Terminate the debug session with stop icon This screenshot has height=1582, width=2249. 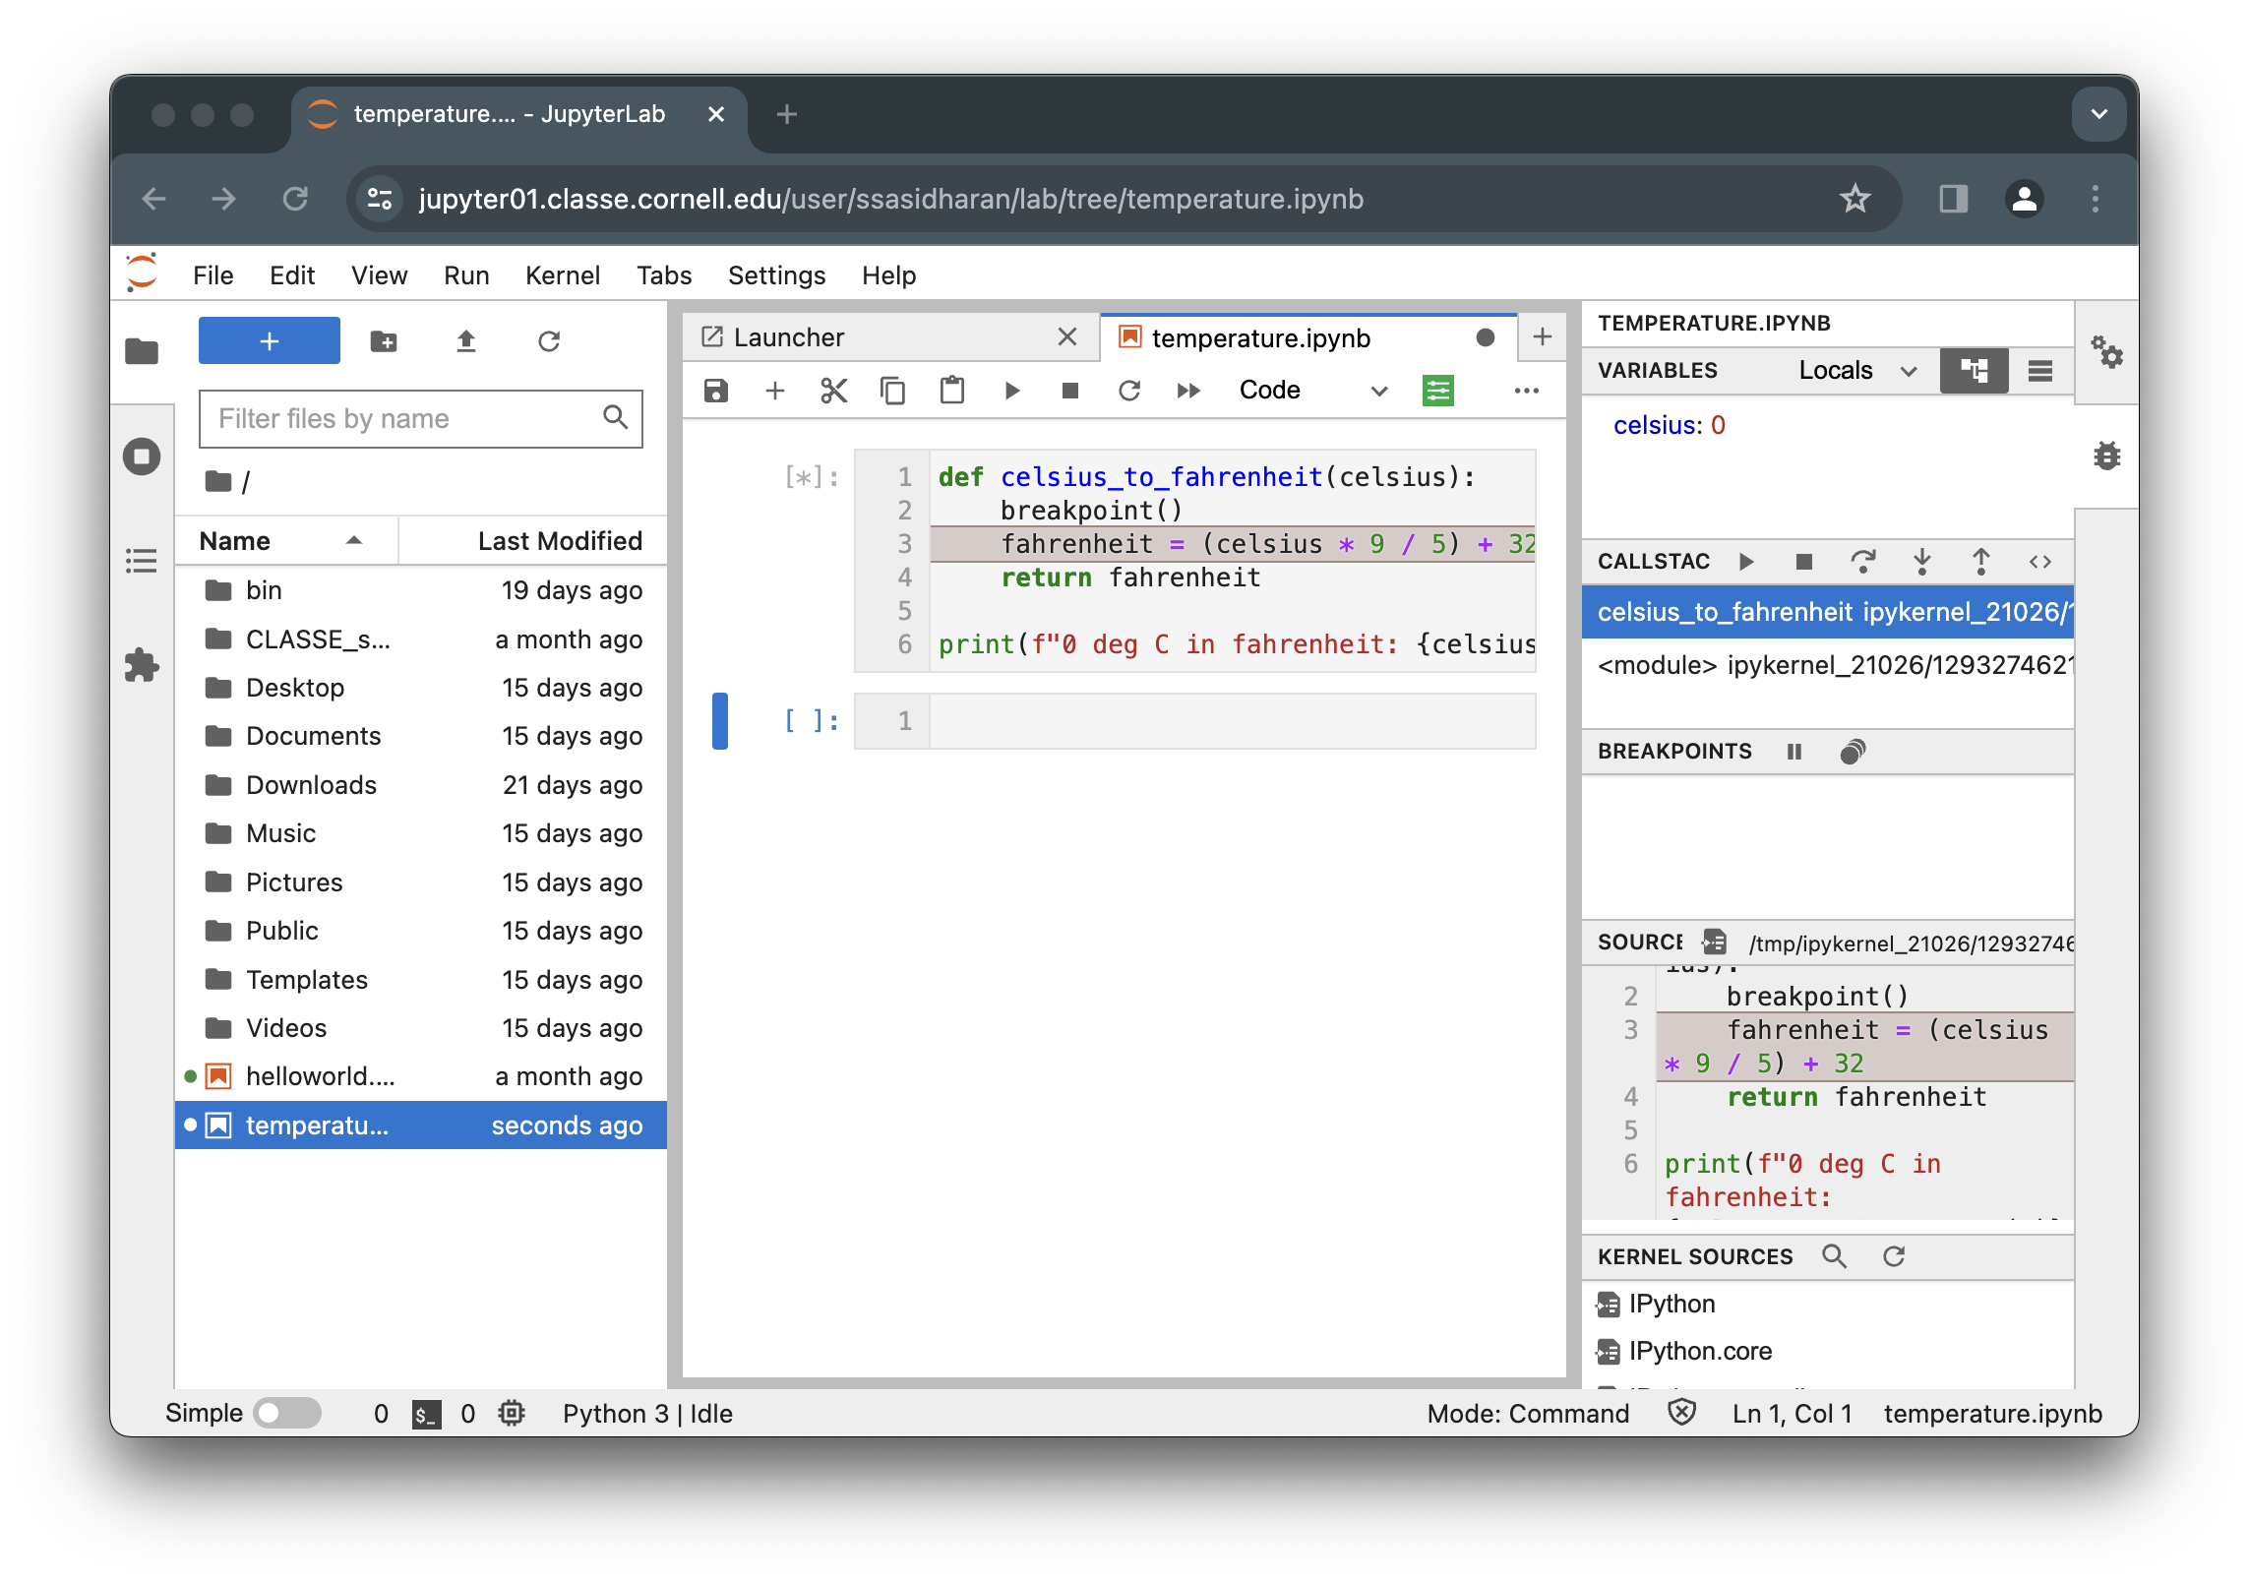pyautogui.click(x=1803, y=561)
